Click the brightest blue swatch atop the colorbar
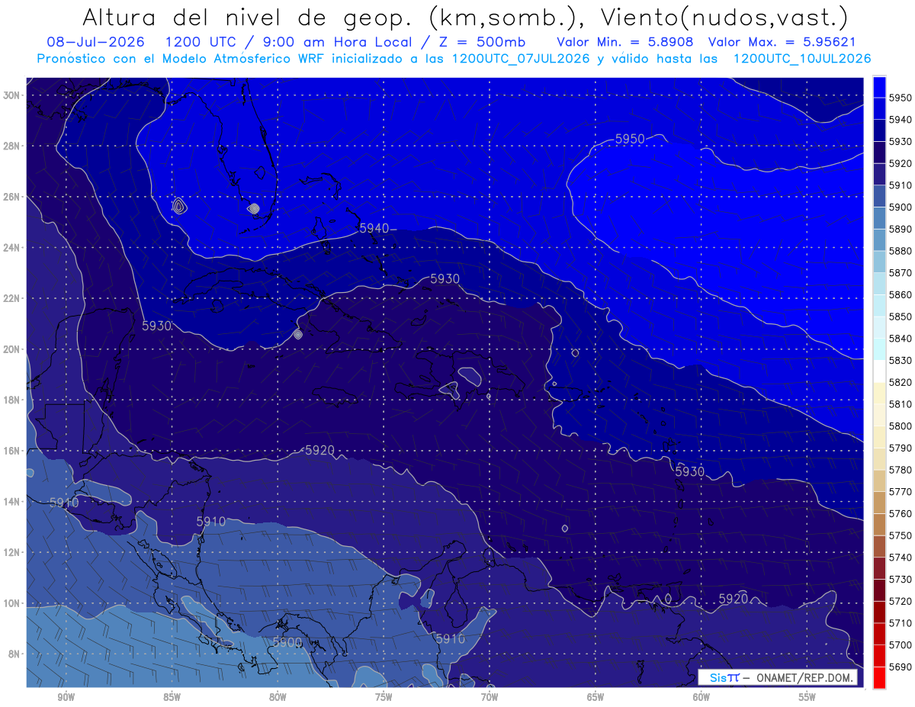 point(879,86)
